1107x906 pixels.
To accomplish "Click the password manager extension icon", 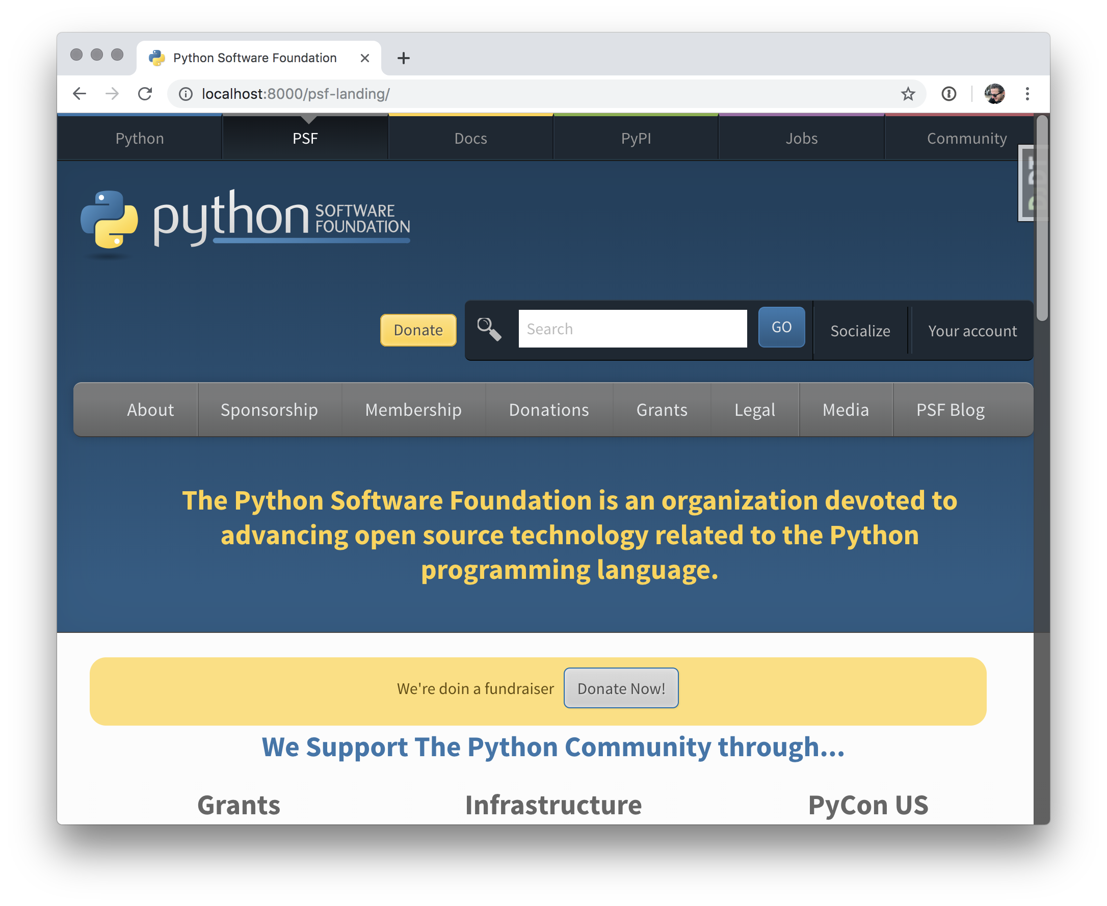I will click(x=948, y=94).
